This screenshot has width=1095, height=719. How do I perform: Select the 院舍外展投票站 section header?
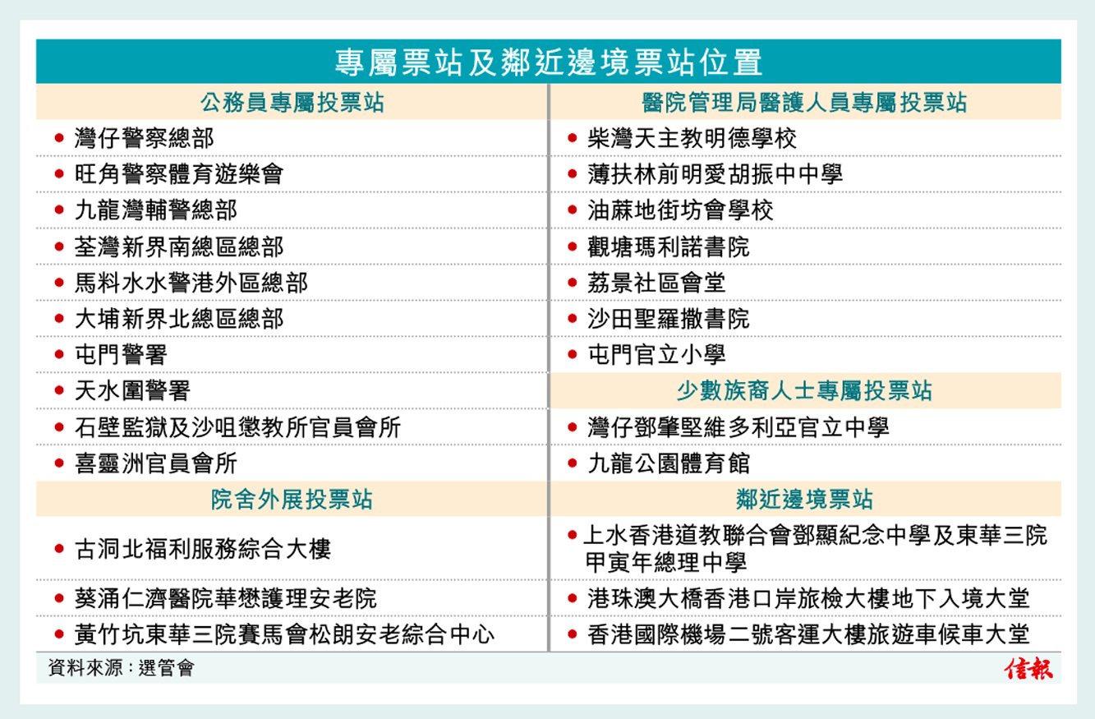(292, 500)
